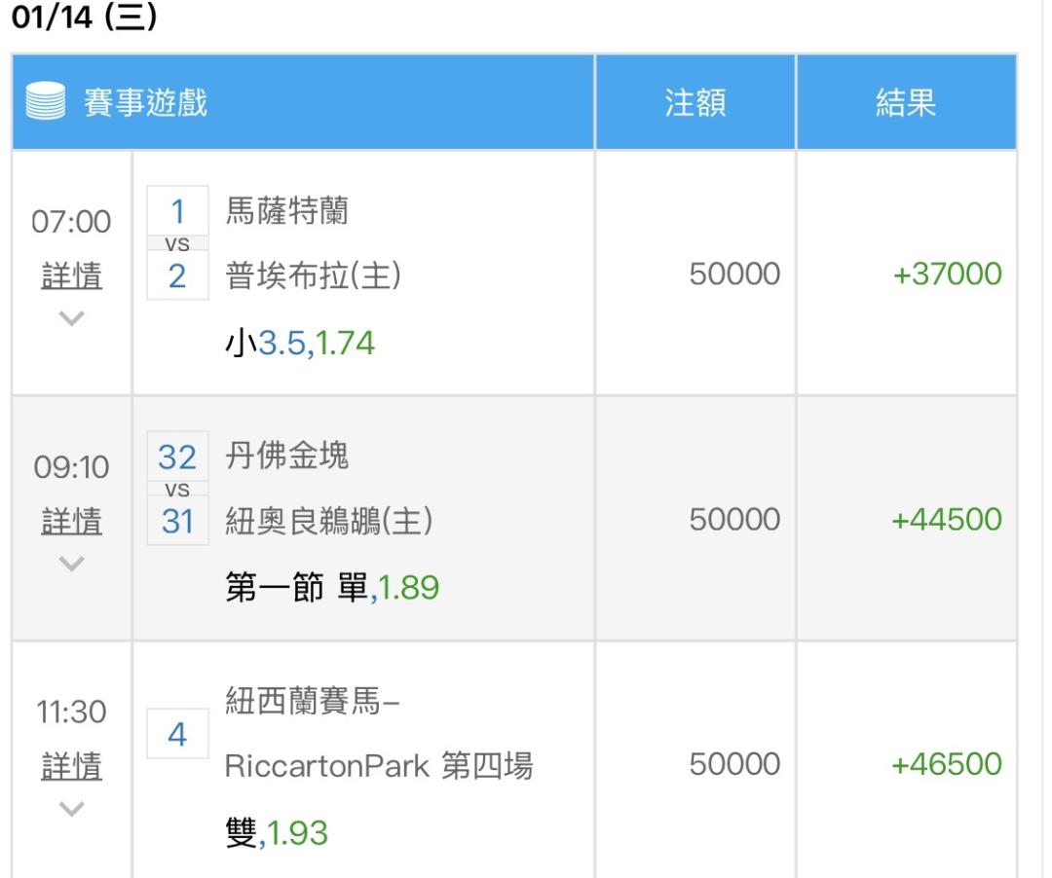Expand chevron under 09:10 詳情
Image resolution: width=1052 pixels, height=878 pixels.
(x=71, y=564)
